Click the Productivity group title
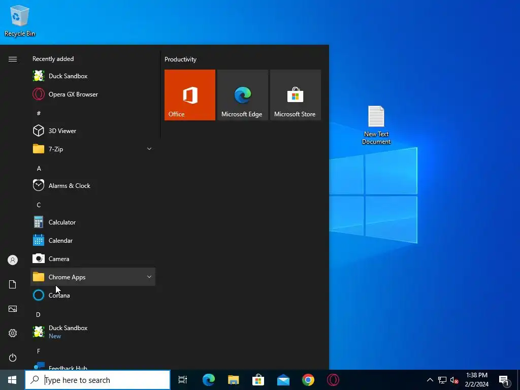This screenshot has width=520, height=390. click(180, 59)
